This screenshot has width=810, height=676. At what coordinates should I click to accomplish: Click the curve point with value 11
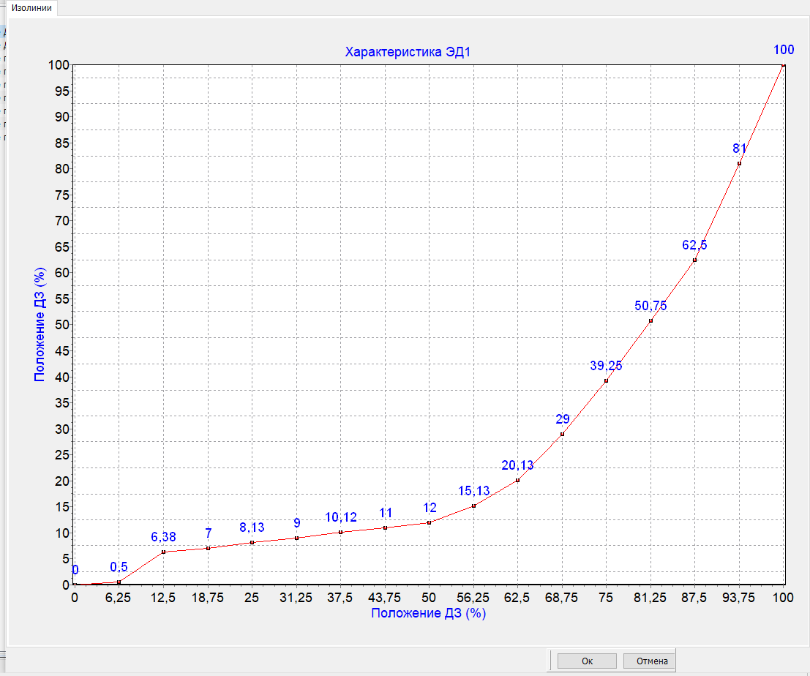click(x=385, y=527)
